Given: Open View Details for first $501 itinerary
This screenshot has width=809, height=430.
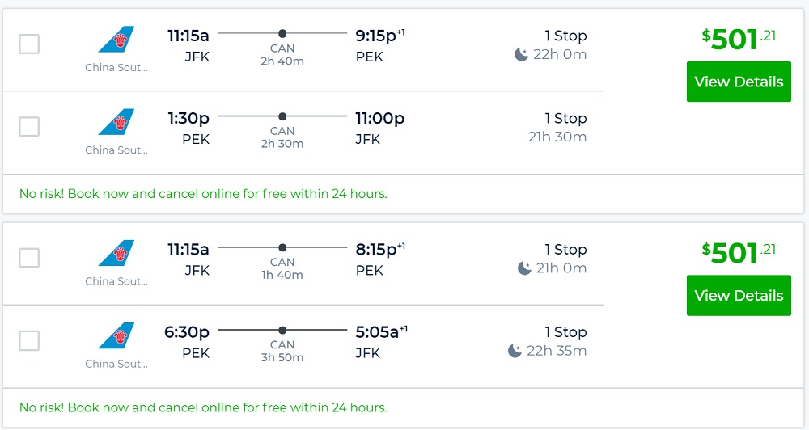Looking at the screenshot, I should tap(739, 82).
